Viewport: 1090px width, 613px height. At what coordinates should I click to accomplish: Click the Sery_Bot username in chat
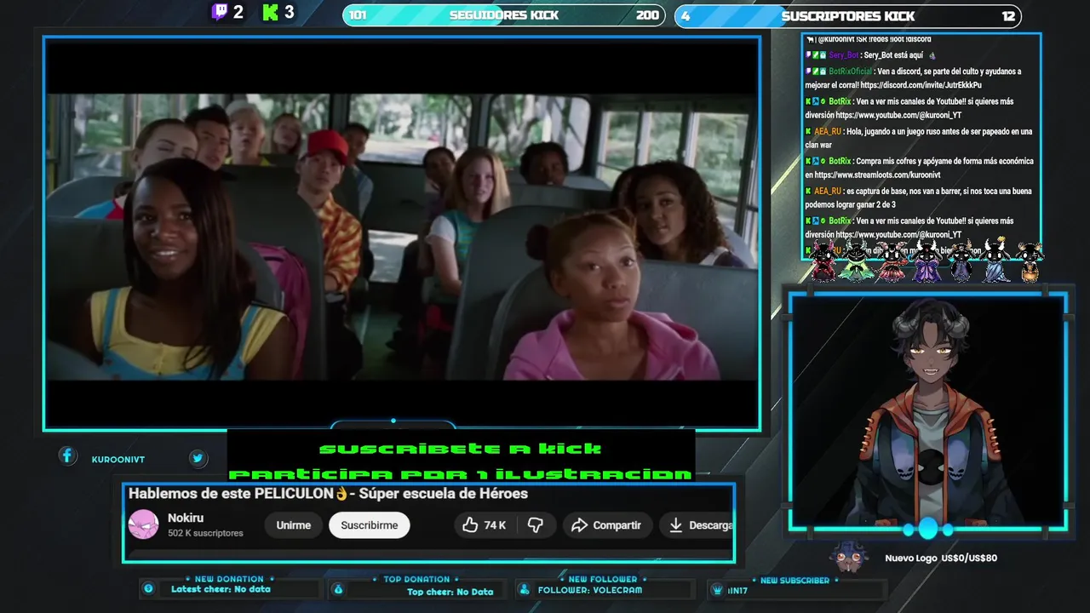point(844,55)
